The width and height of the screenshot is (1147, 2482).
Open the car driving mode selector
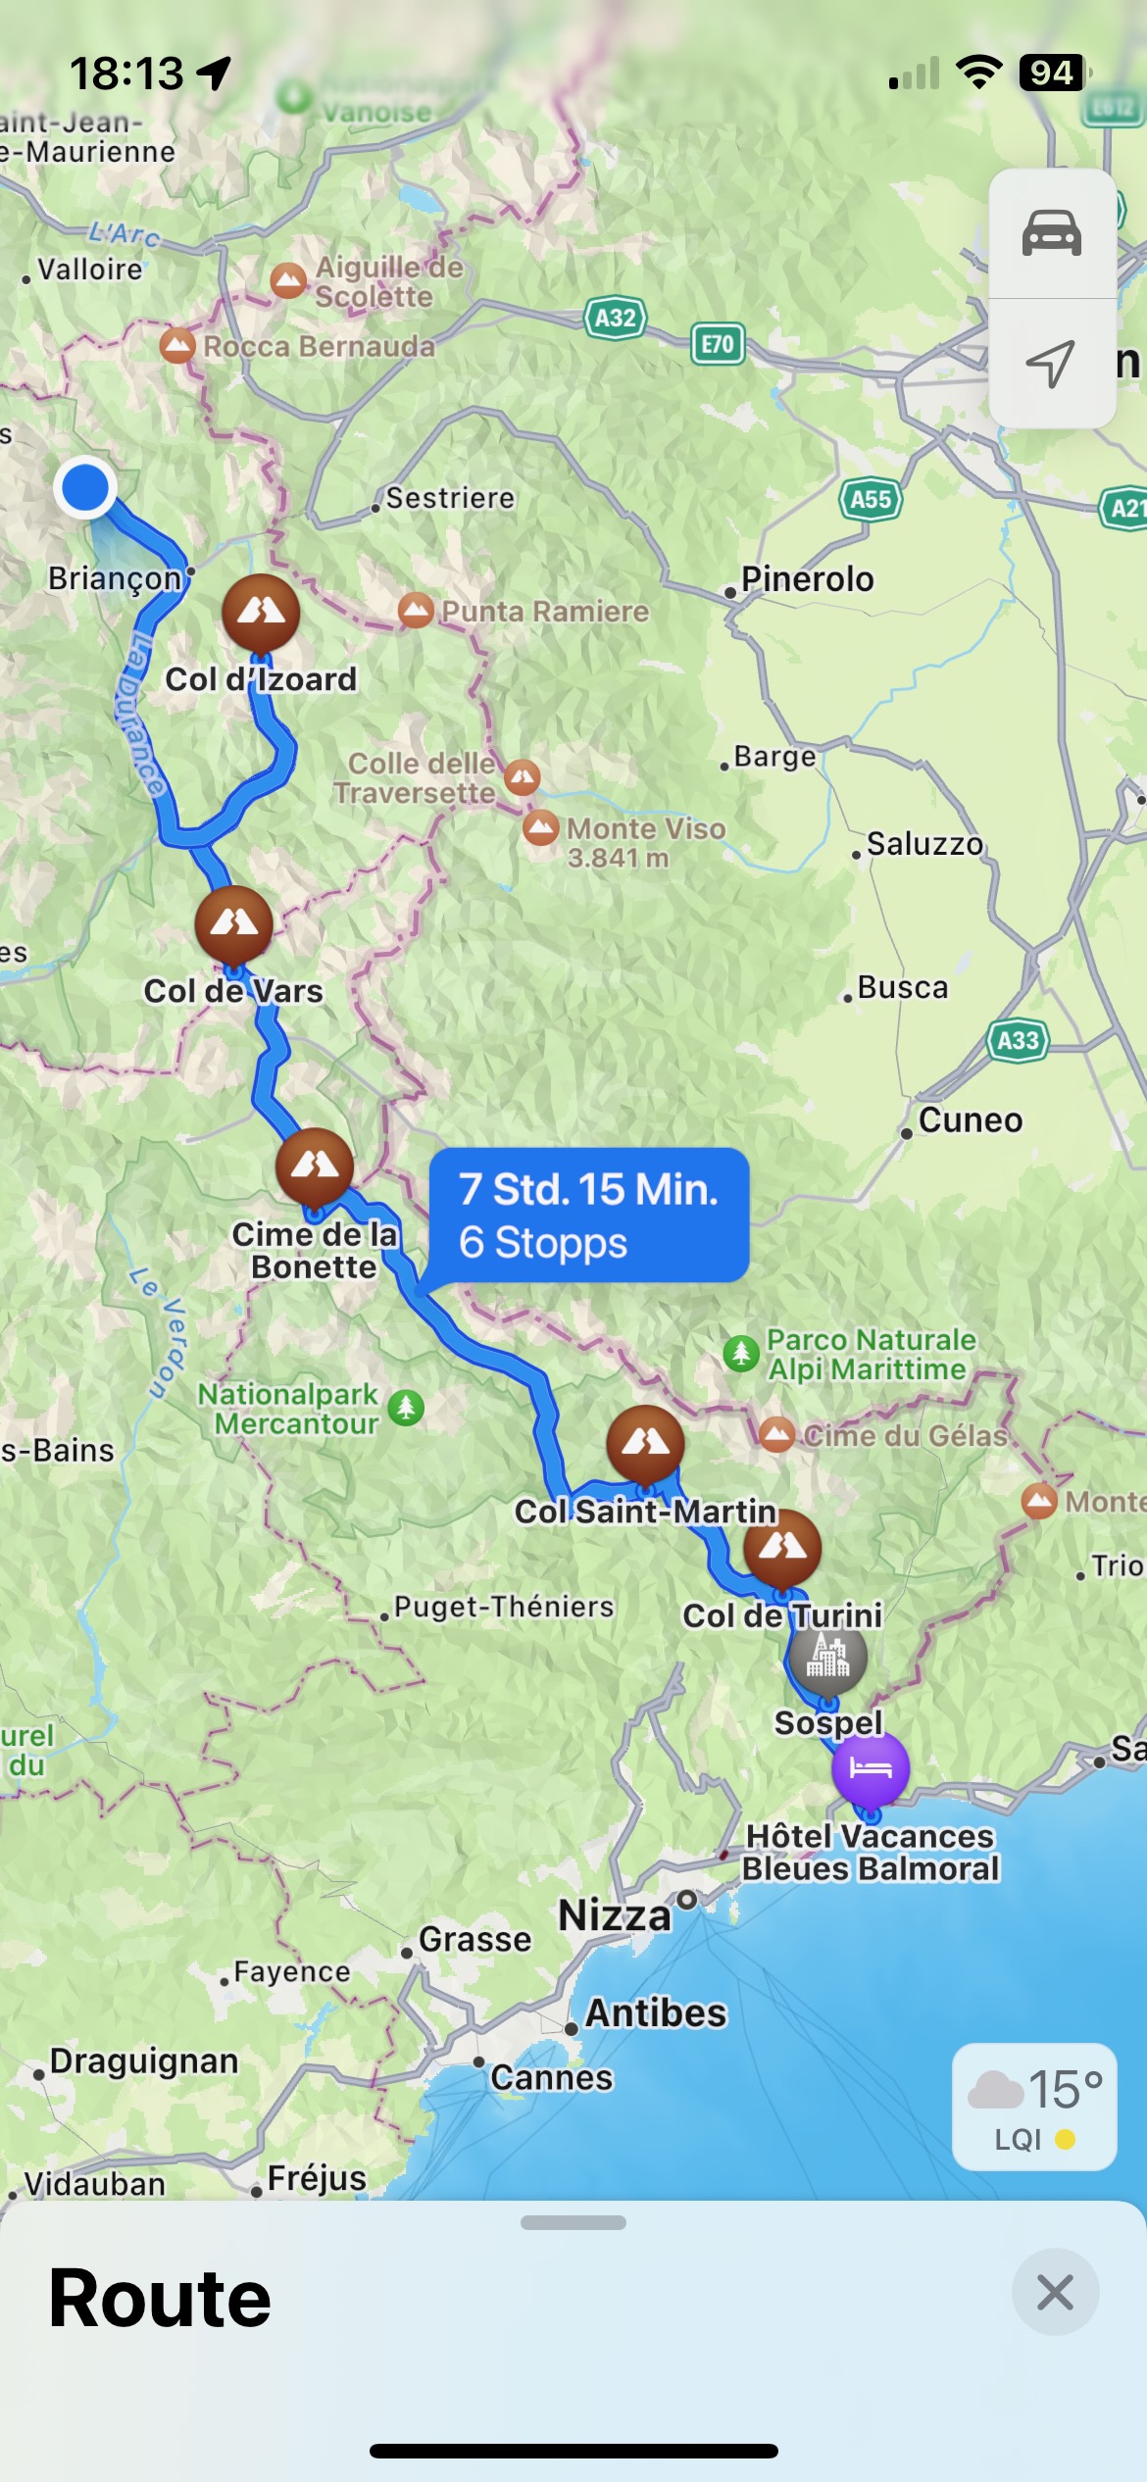[1052, 233]
